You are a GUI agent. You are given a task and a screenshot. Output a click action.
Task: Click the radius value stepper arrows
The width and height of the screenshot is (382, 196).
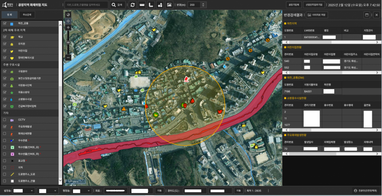pyautogui.click(x=203, y=5)
